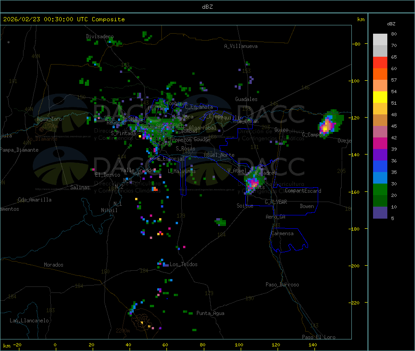This screenshot has width=415, height=351.
Task: Click the 2026/02/23 00:30:00 UTC Composite timestamp
Action: coord(64,19)
